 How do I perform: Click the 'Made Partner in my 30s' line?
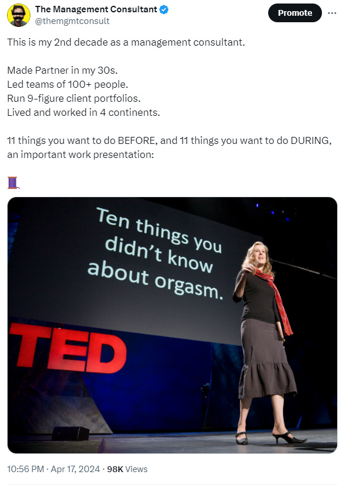tap(63, 70)
